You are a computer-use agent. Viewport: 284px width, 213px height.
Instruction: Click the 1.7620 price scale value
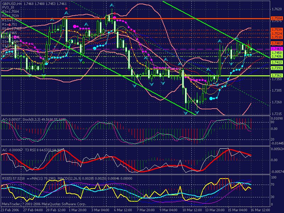click(277, 9)
